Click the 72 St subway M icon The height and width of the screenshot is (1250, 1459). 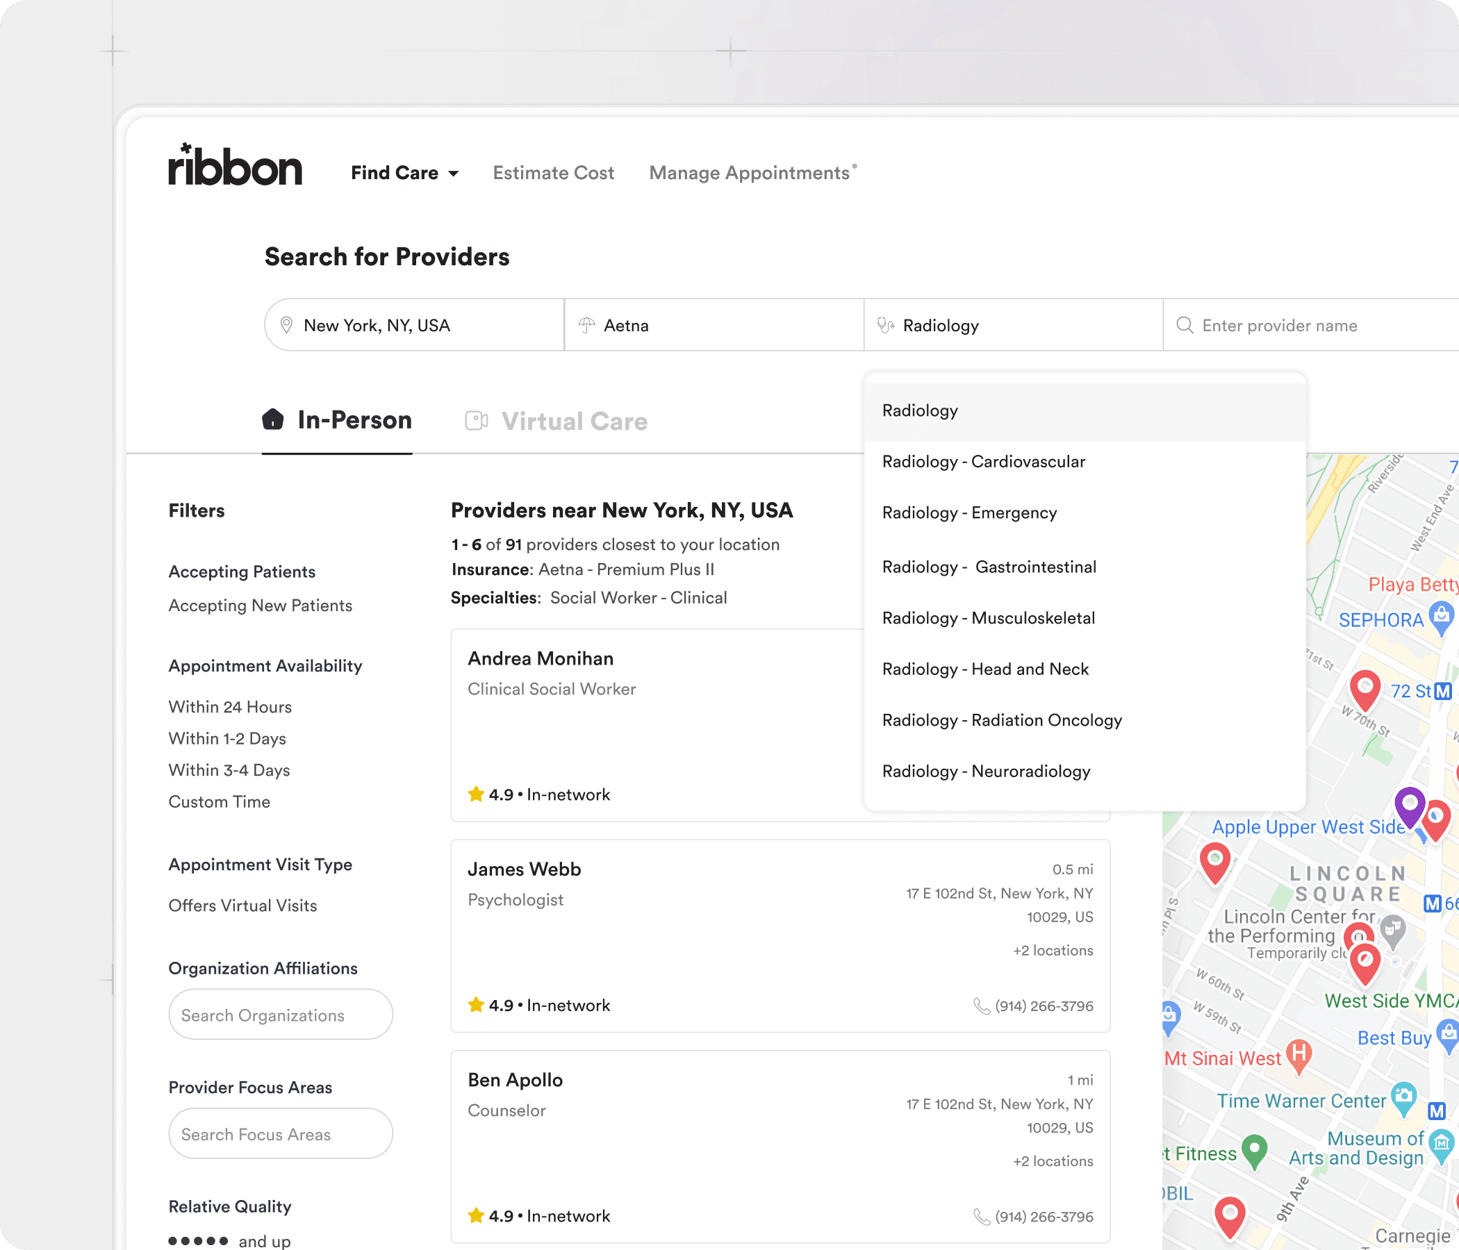(1443, 691)
